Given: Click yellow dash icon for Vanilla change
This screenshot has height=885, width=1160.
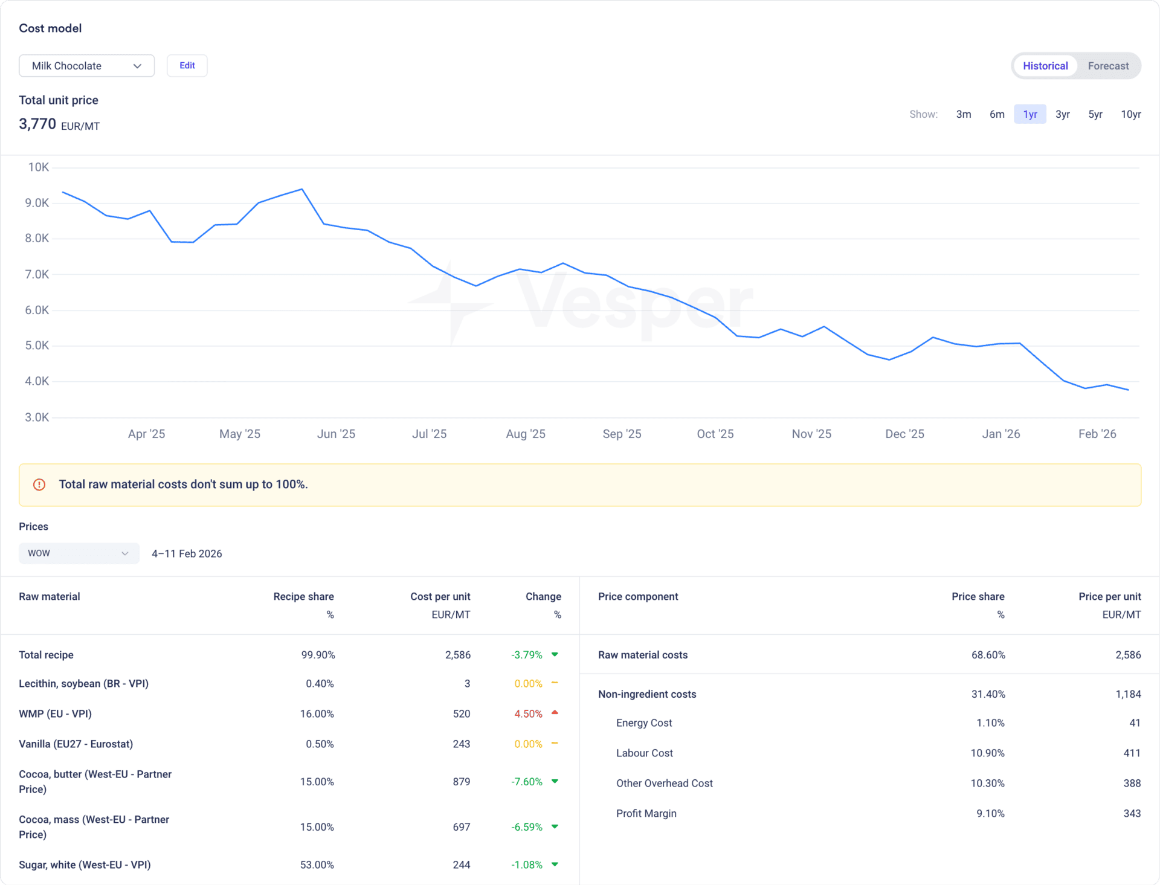Looking at the screenshot, I should pos(555,743).
